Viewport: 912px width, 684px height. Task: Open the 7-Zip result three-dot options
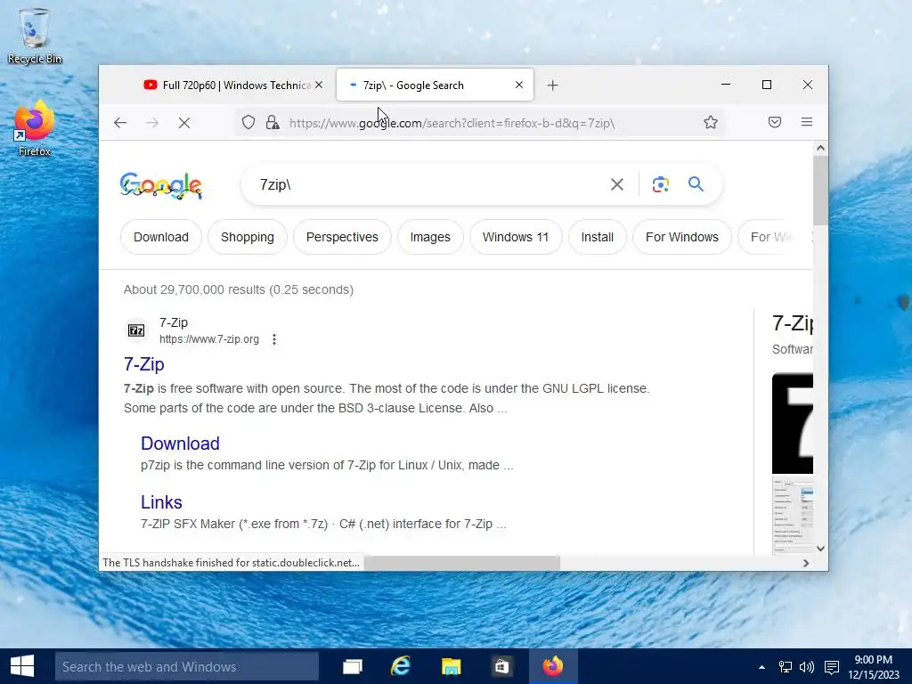(274, 339)
